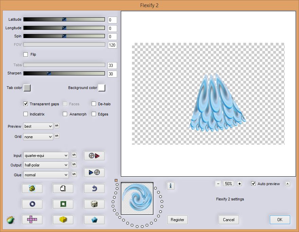Click the Sharpen value field showing 30

pyautogui.click(x=112, y=74)
